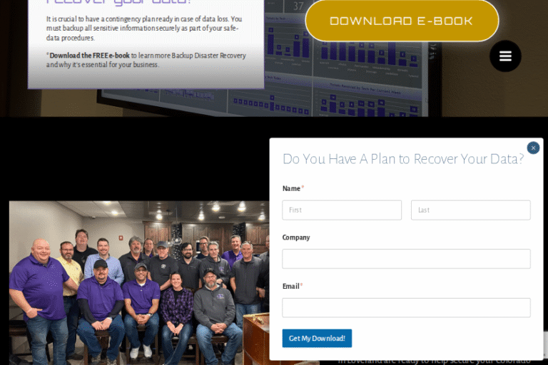Screen dimensions: 548x365
Task: Close the data recovery popup form
Action: [x=533, y=148]
